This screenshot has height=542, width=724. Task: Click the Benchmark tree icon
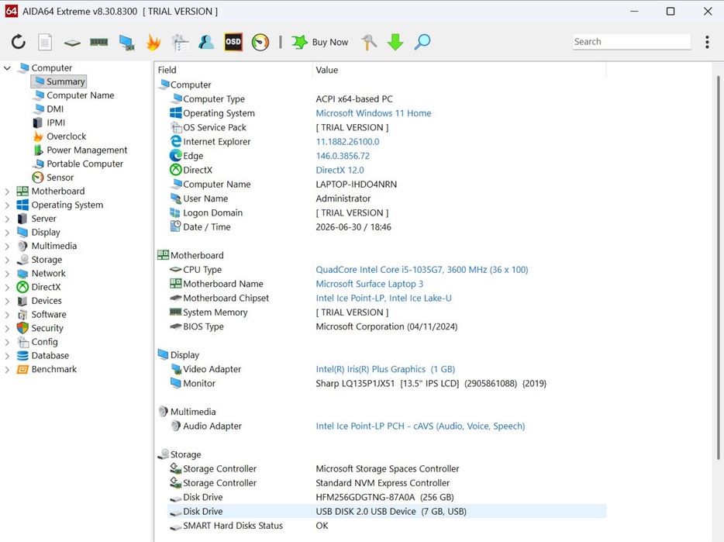point(22,369)
